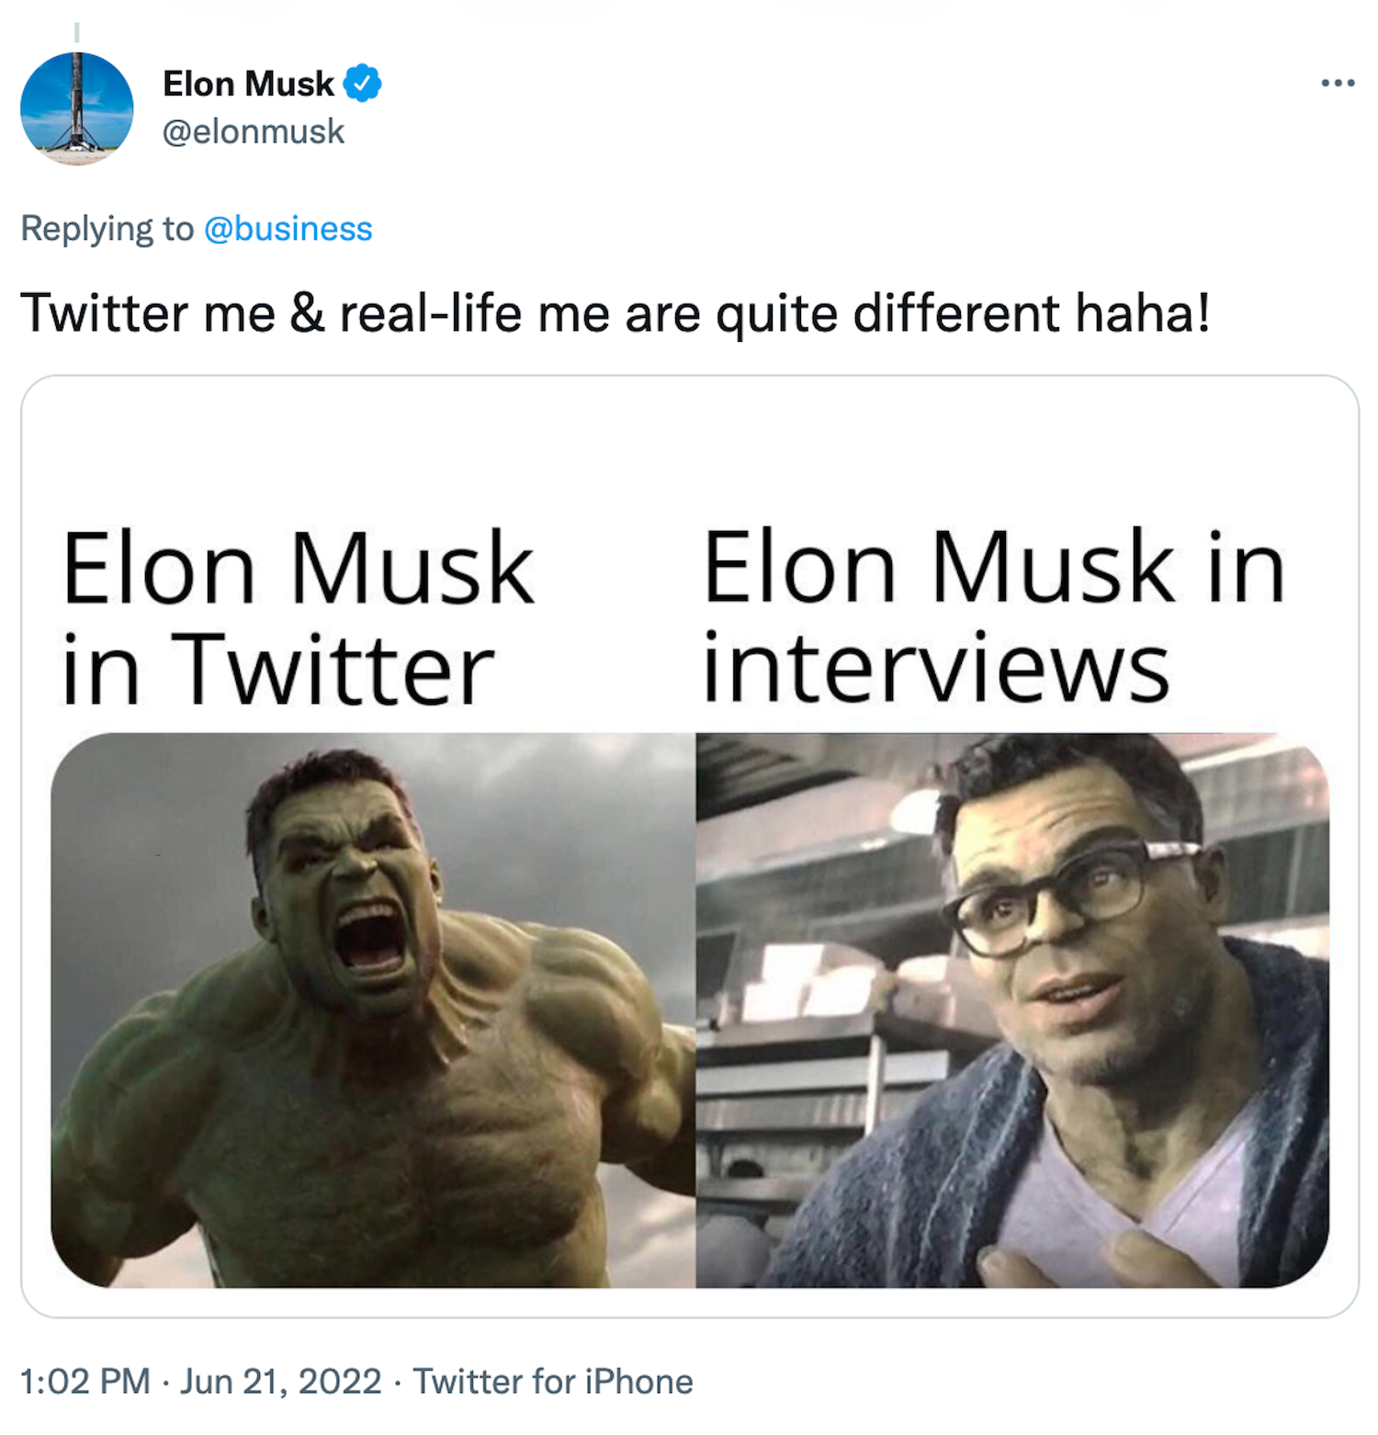The height and width of the screenshot is (1435, 1378).
Task: Open the three-dot more options menu
Action: click(x=1338, y=84)
